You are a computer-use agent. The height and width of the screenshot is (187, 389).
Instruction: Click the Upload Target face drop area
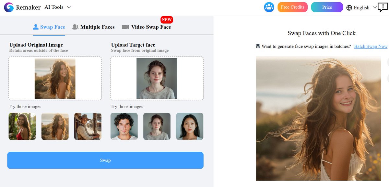pyautogui.click(x=157, y=78)
